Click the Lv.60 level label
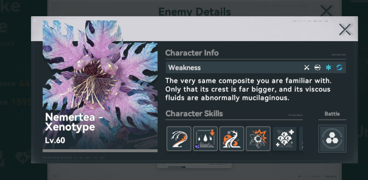 point(55,140)
